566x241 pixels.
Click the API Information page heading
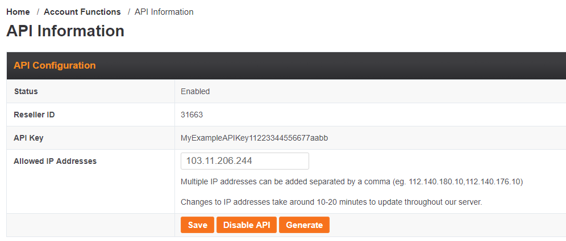(x=65, y=31)
